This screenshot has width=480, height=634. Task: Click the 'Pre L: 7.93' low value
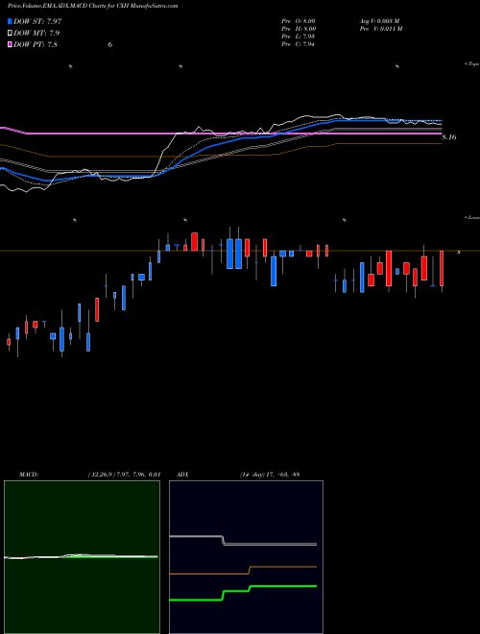point(299,37)
